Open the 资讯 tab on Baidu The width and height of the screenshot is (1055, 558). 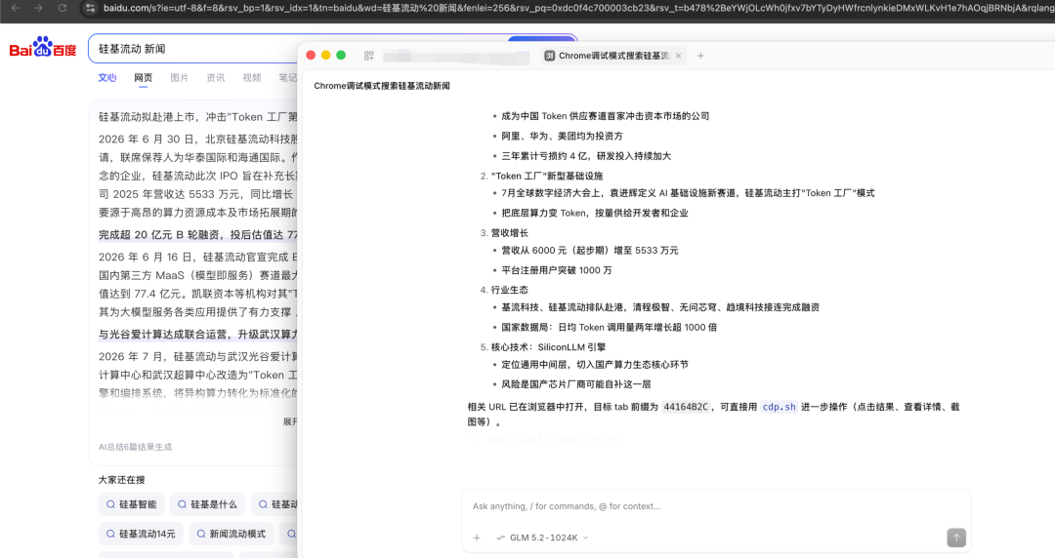215,78
